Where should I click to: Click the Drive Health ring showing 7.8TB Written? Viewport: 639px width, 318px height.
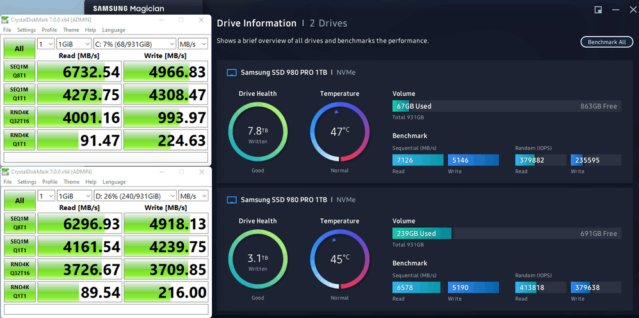(257, 132)
